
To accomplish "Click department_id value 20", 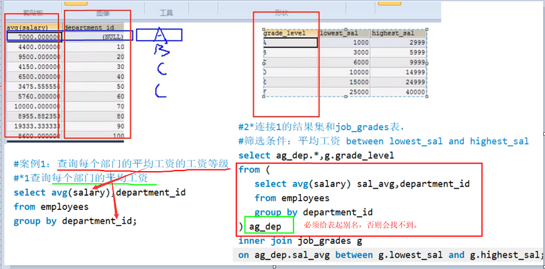I will tap(120, 57).
